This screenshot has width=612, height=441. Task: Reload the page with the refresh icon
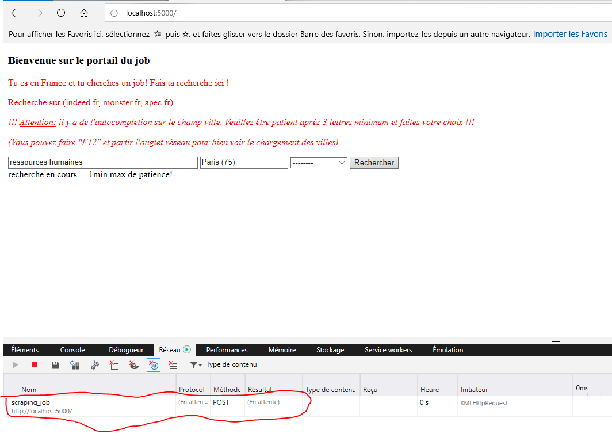pyautogui.click(x=60, y=13)
